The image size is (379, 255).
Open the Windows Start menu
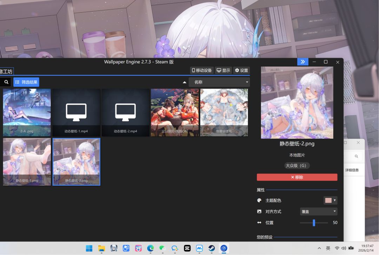point(89,248)
